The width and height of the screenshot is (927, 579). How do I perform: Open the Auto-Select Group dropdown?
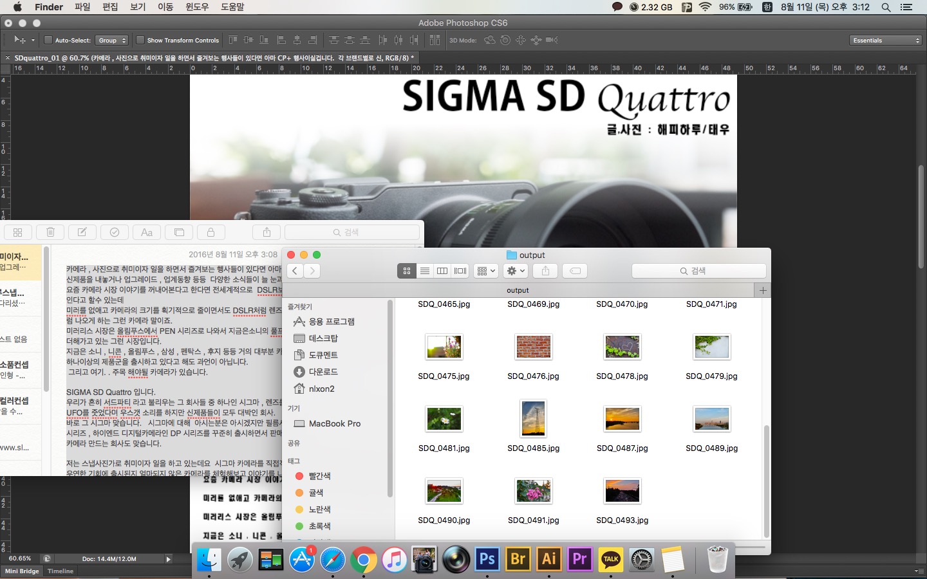pos(112,40)
